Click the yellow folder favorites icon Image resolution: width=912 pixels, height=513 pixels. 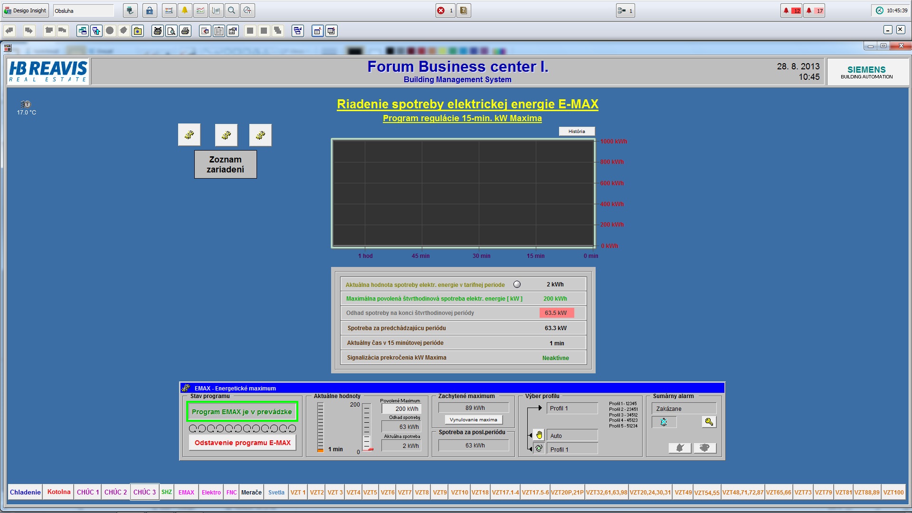coord(138,31)
